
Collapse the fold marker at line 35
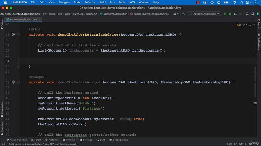point(18,66)
